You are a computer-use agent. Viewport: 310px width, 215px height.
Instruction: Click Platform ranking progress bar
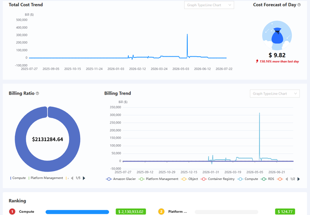pyautogui.click(x=226, y=212)
